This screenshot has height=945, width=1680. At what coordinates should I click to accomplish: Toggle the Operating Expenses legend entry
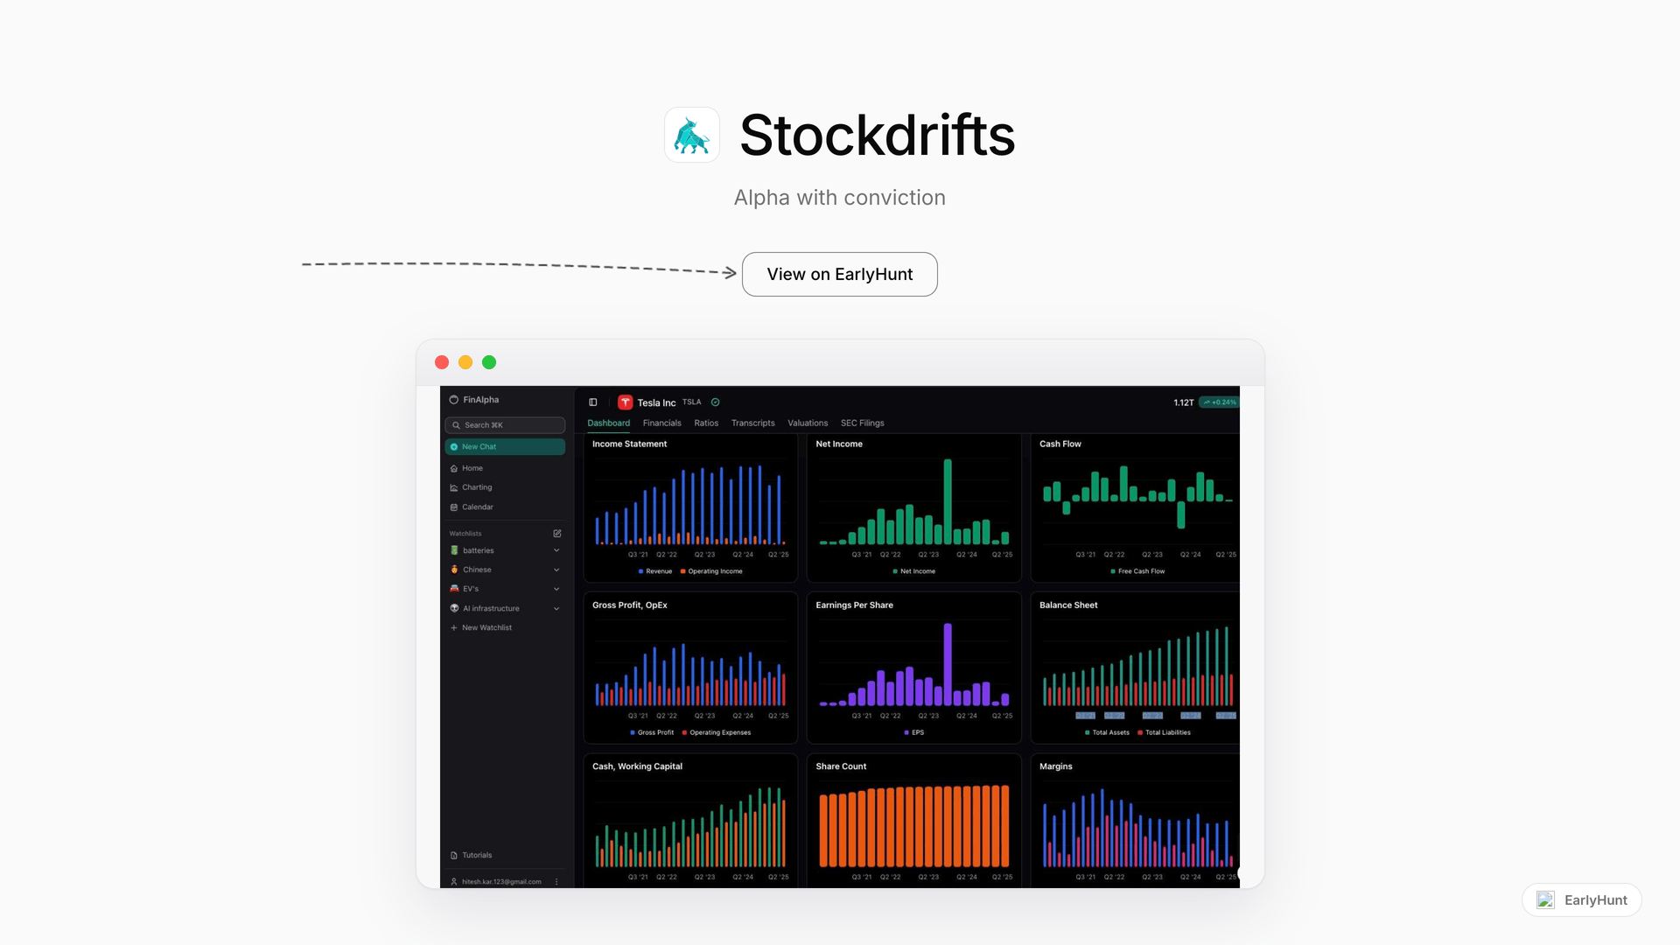(x=717, y=732)
